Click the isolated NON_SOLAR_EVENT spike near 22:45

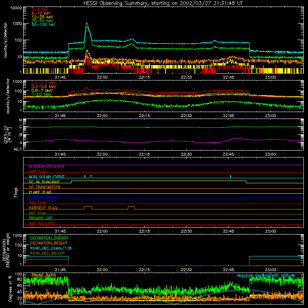tap(231, 177)
